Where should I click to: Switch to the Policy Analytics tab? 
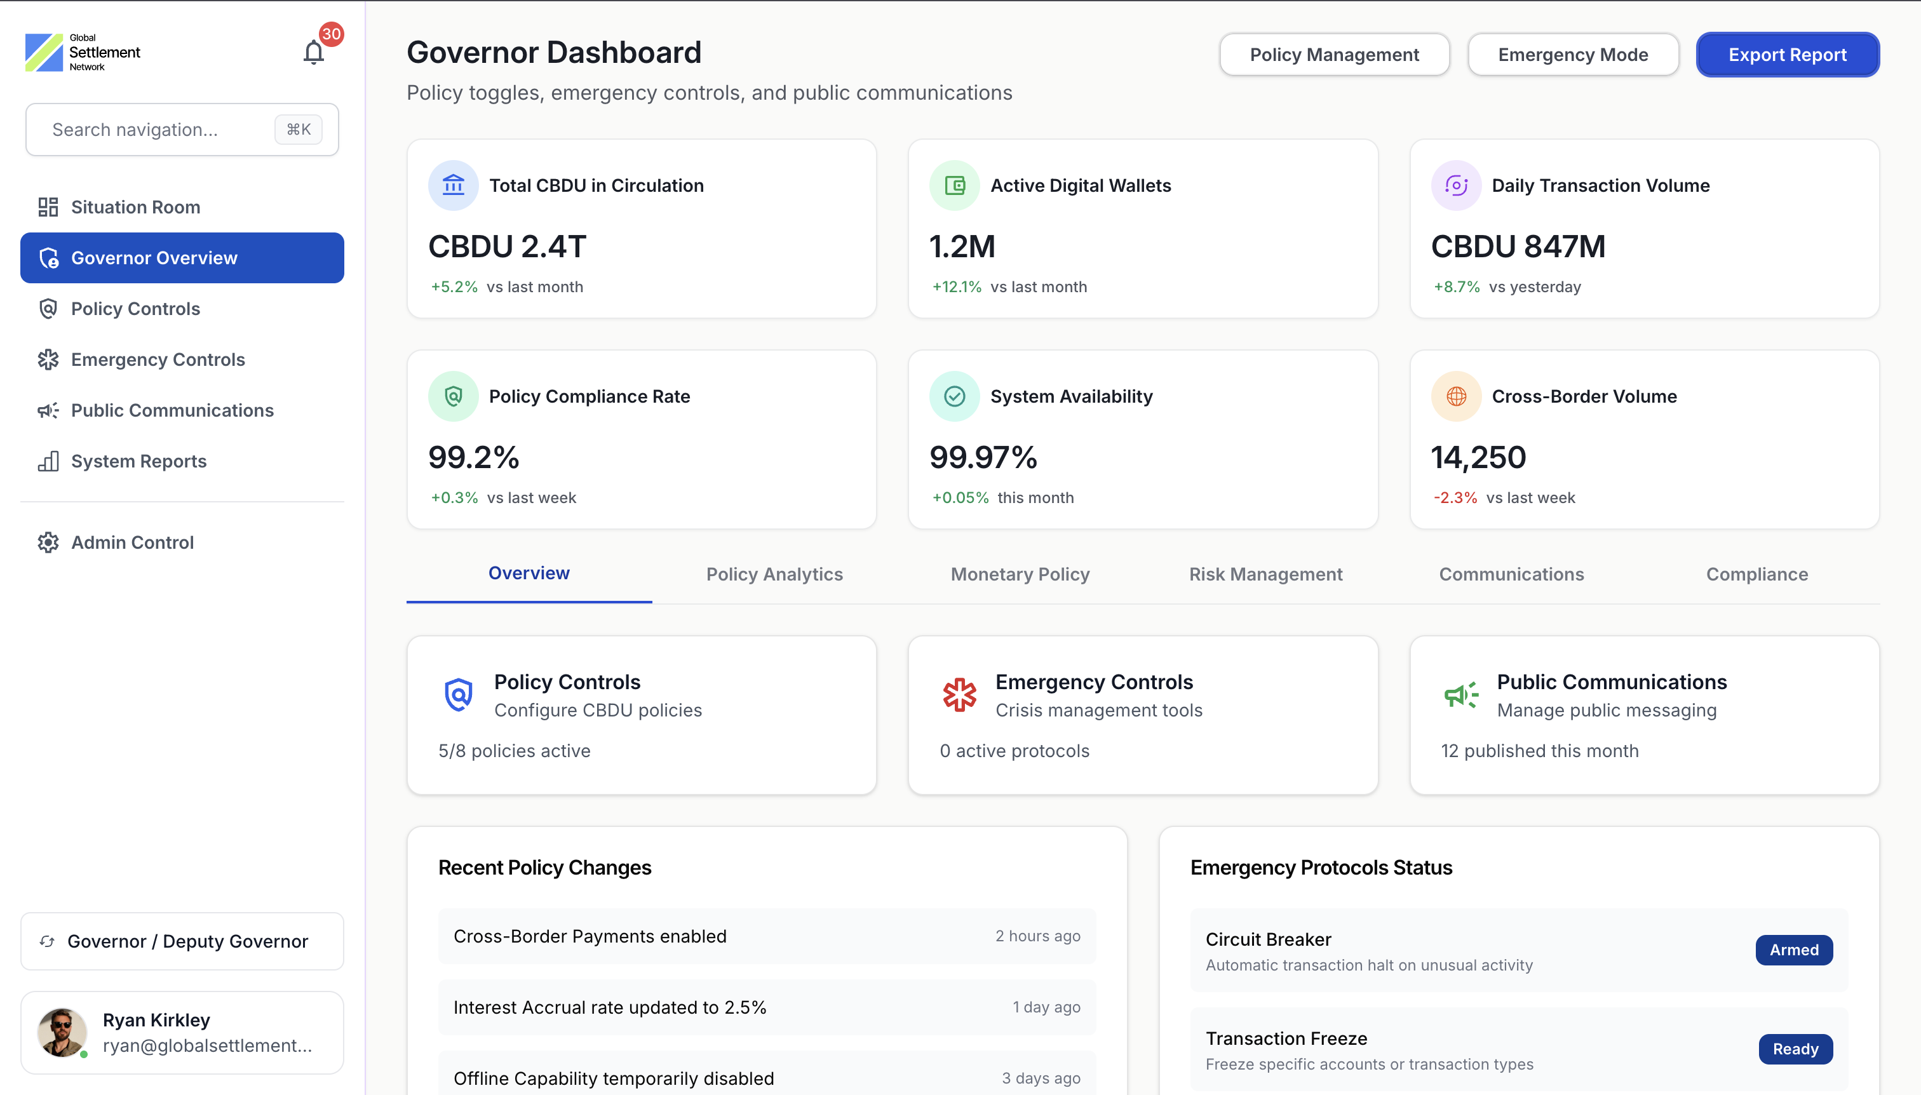(774, 574)
